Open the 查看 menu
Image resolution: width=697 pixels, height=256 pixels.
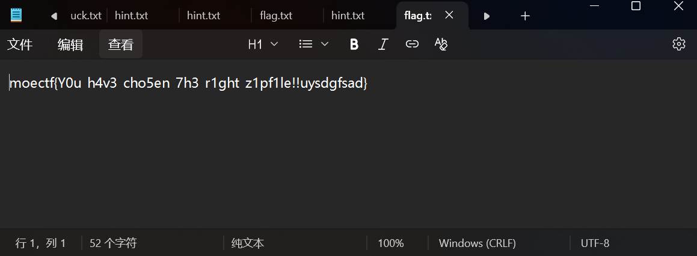[x=121, y=44]
